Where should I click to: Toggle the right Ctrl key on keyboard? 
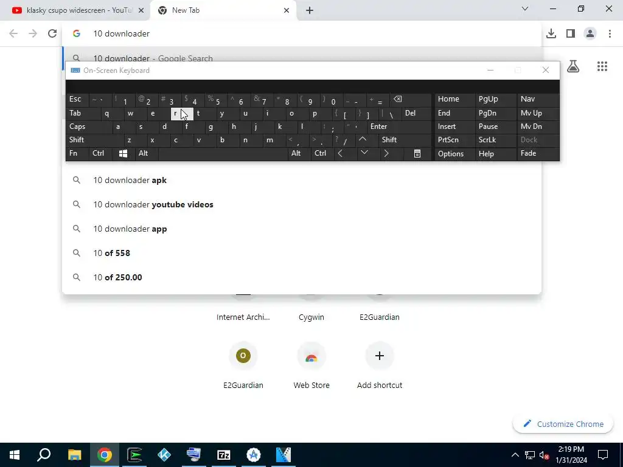point(322,153)
